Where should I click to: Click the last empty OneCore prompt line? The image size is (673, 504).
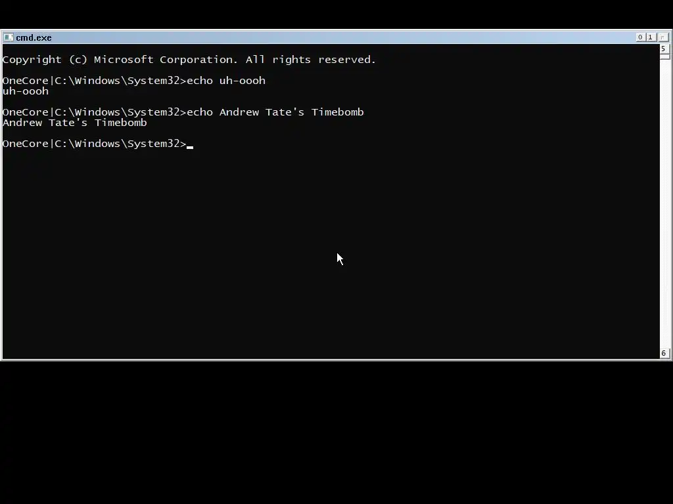click(x=98, y=144)
